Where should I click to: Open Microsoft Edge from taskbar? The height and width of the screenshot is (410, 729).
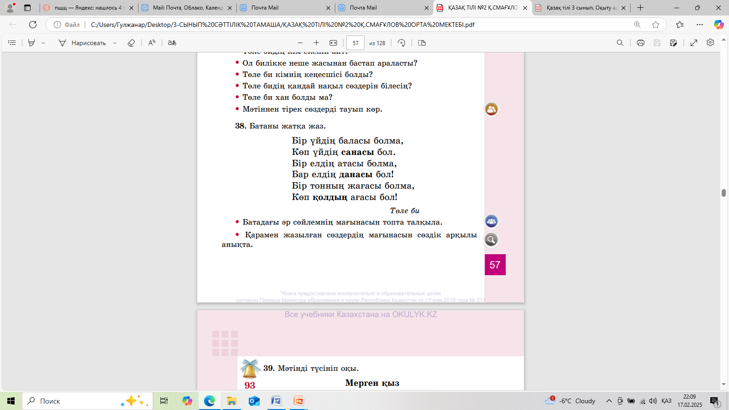pyautogui.click(x=210, y=401)
